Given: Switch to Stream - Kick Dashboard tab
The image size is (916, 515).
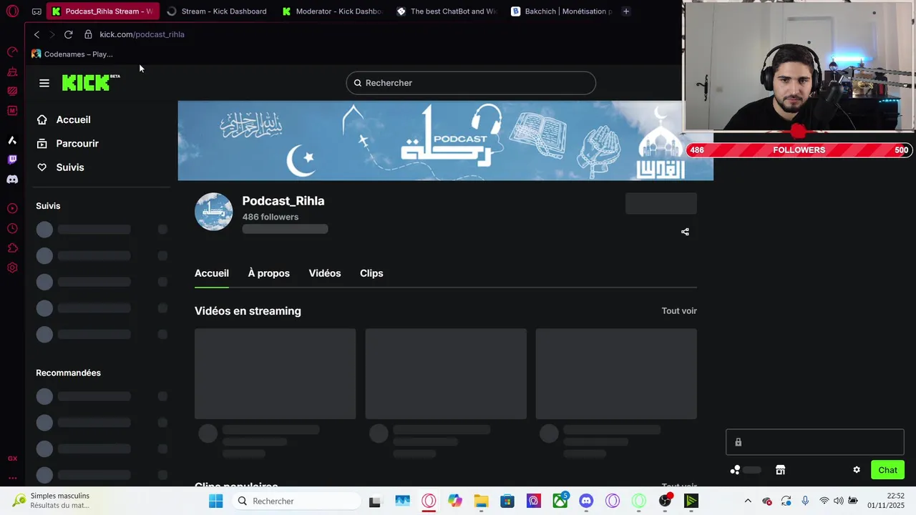Looking at the screenshot, I should click(217, 11).
